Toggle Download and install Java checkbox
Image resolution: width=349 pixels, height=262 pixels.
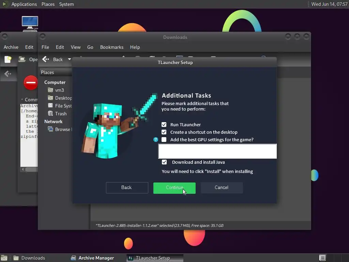(164, 162)
